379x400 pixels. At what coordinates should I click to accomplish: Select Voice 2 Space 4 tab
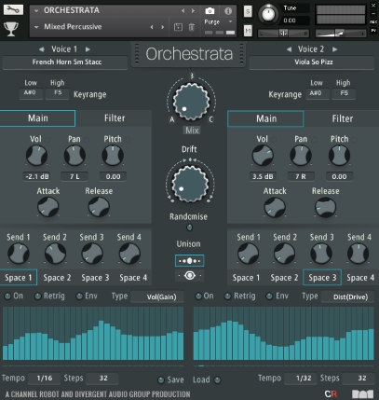(360, 278)
